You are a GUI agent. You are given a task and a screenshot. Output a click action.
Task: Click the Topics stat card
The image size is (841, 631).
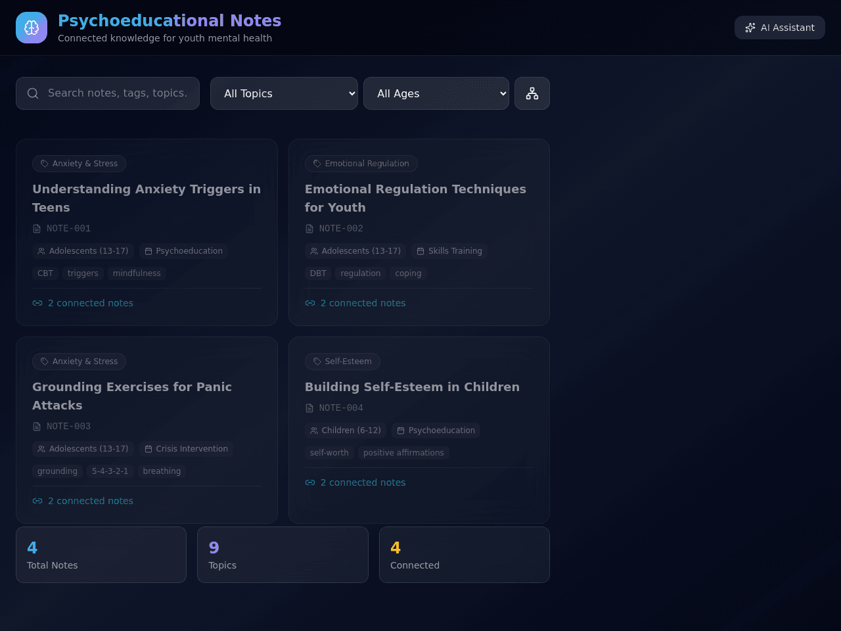tap(283, 555)
